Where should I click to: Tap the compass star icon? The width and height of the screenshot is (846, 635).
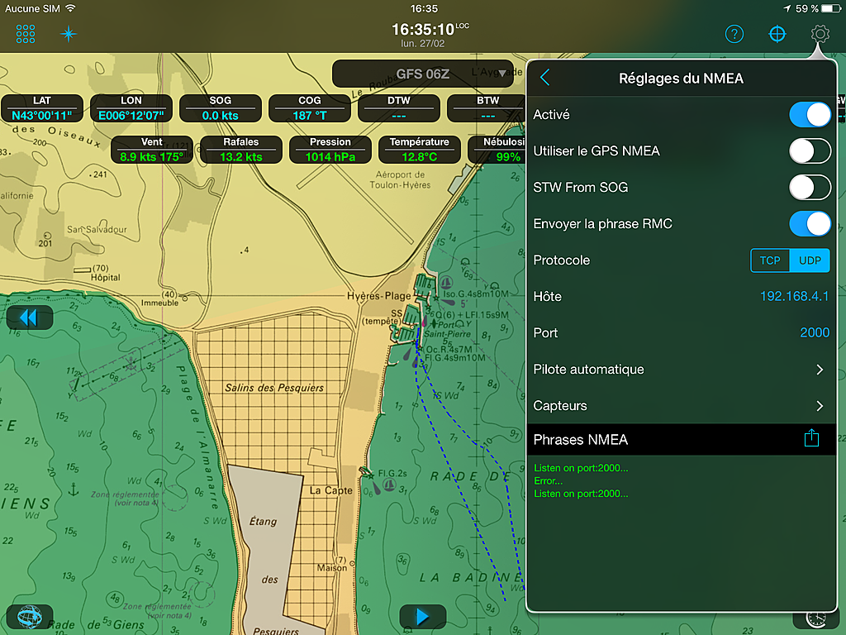tap(69, 34)
